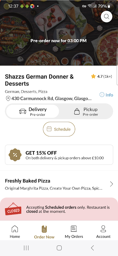Go to Home via the house icon

coord(15,232)
